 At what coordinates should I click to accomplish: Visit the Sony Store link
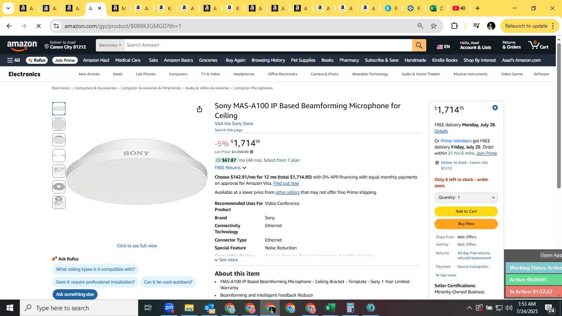coord(234,123)
